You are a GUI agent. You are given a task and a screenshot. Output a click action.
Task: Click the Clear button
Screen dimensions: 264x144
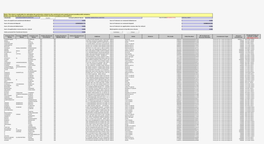tap(133, 32)
